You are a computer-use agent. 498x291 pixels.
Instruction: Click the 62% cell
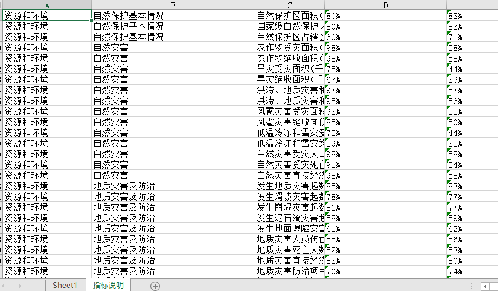pos(473,228)
